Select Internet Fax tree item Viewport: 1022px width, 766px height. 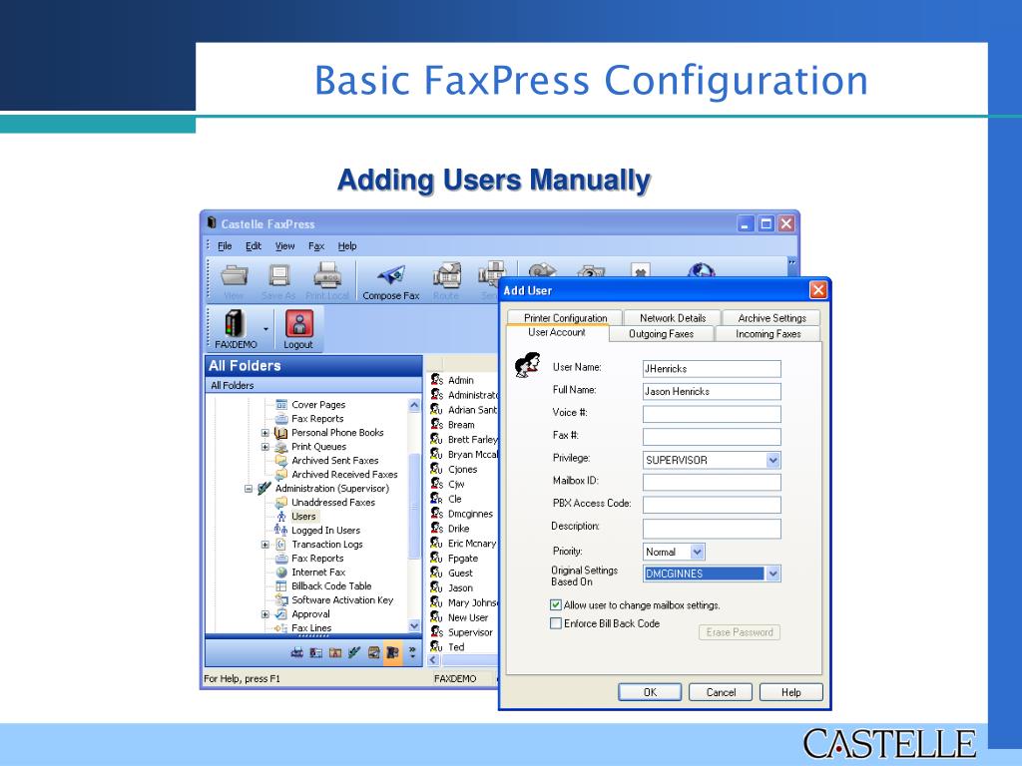point(318,572)
